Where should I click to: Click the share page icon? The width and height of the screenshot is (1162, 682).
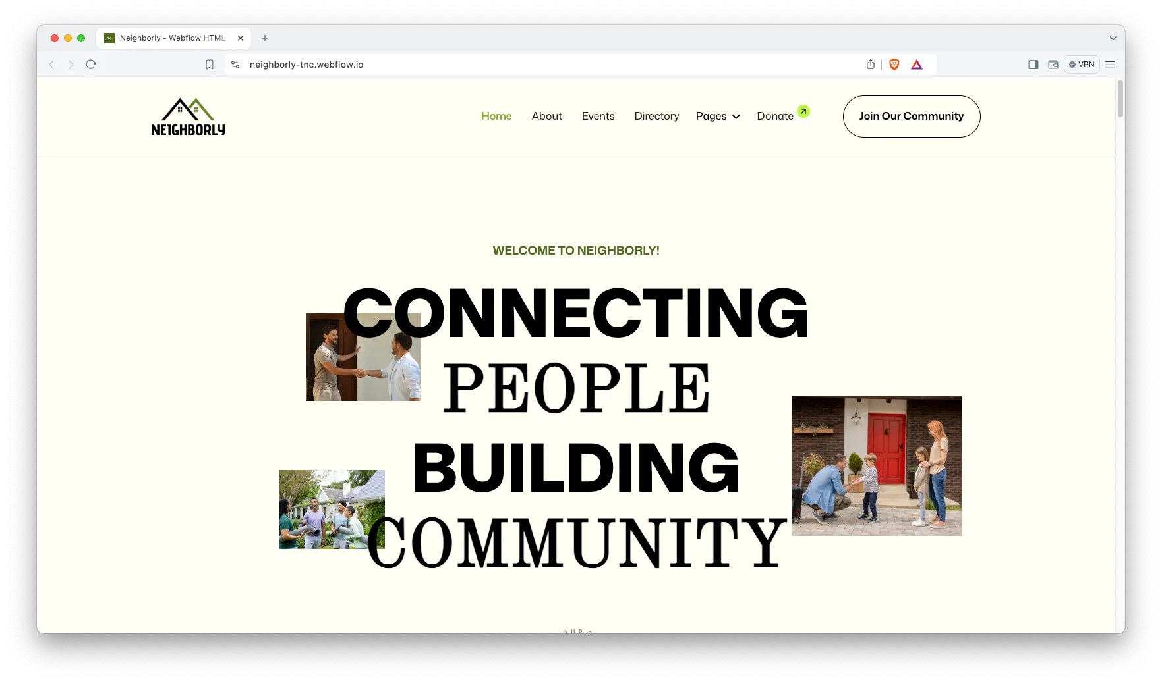(x=871, y=65)
